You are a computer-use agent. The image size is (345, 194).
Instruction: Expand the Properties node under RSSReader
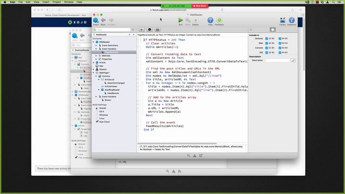96,59
